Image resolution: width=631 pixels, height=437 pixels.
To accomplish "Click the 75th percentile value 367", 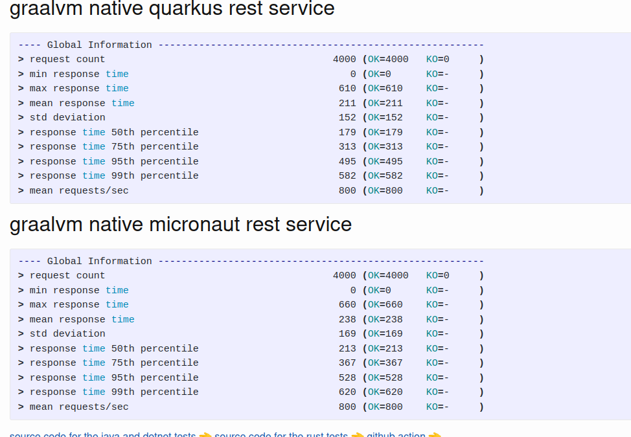I will click(x=347, y=363).
